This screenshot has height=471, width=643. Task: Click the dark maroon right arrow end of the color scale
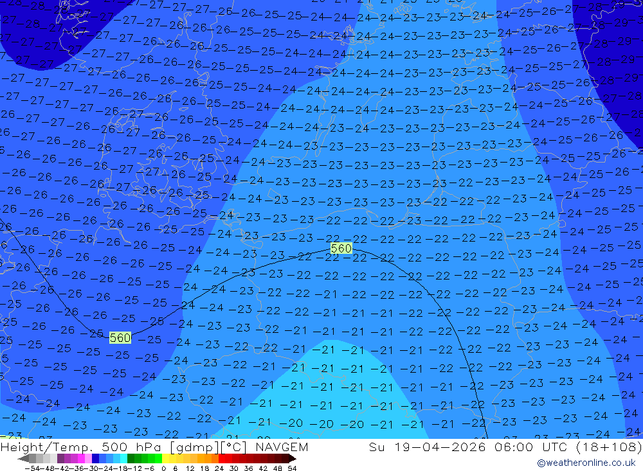pos(293,459)
